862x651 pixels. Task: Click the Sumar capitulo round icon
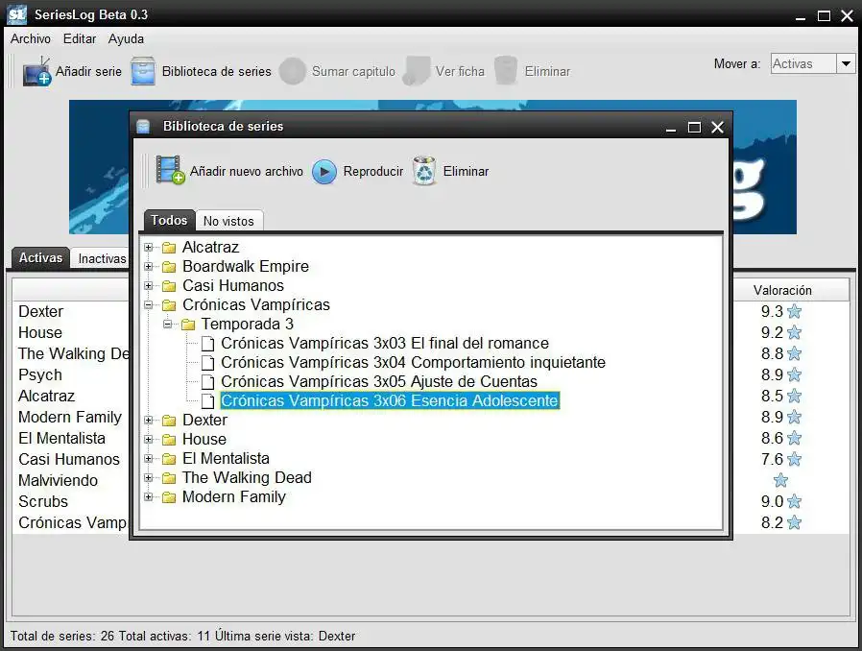pos(293,71)
